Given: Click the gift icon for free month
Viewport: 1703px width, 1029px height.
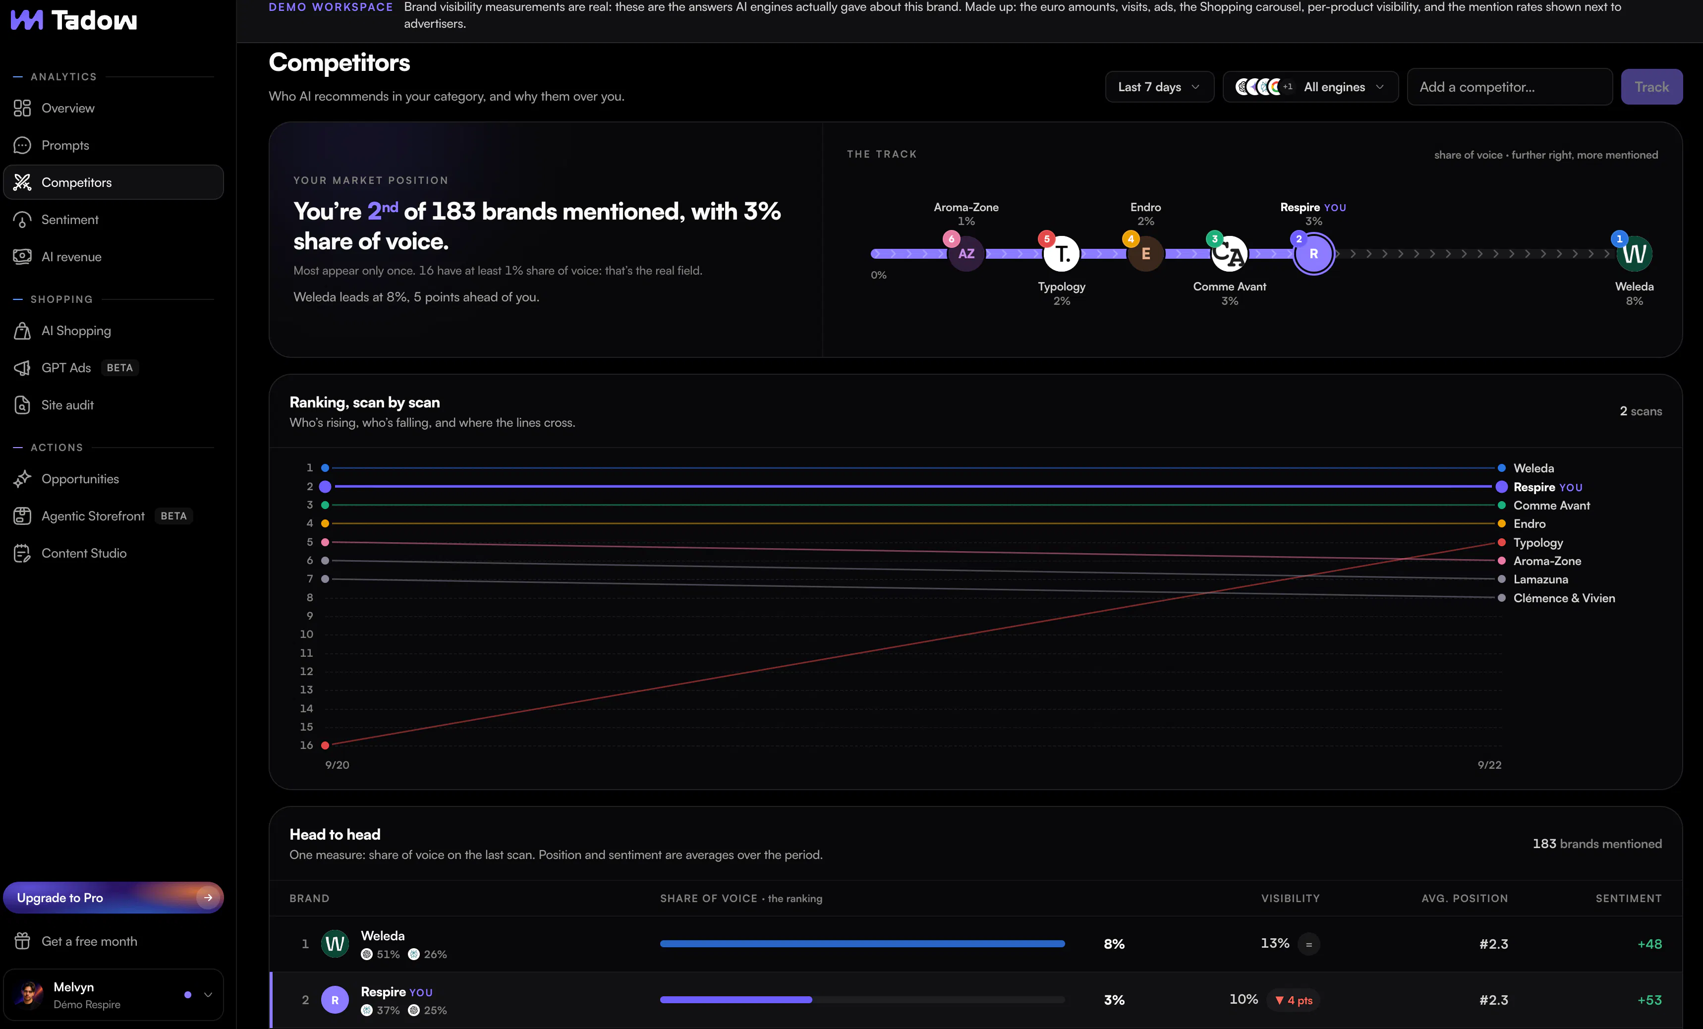Looking at the screenshot, I should point(22,941).
